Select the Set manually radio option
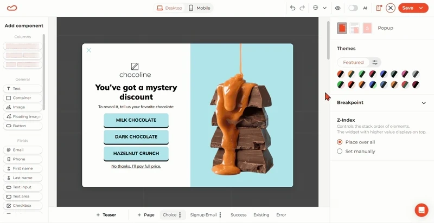 [340, 151]
